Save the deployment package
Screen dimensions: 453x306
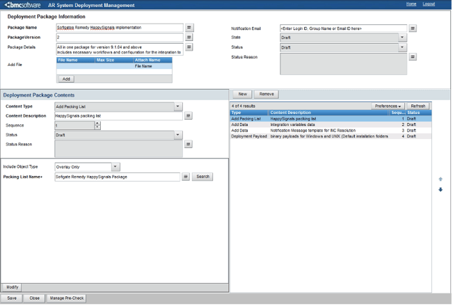(x=12, y=298)
